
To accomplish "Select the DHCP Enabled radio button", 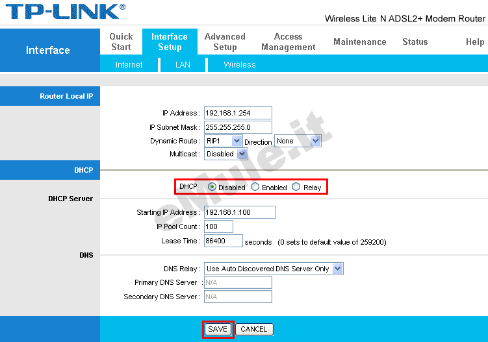I will pos(255,187).
